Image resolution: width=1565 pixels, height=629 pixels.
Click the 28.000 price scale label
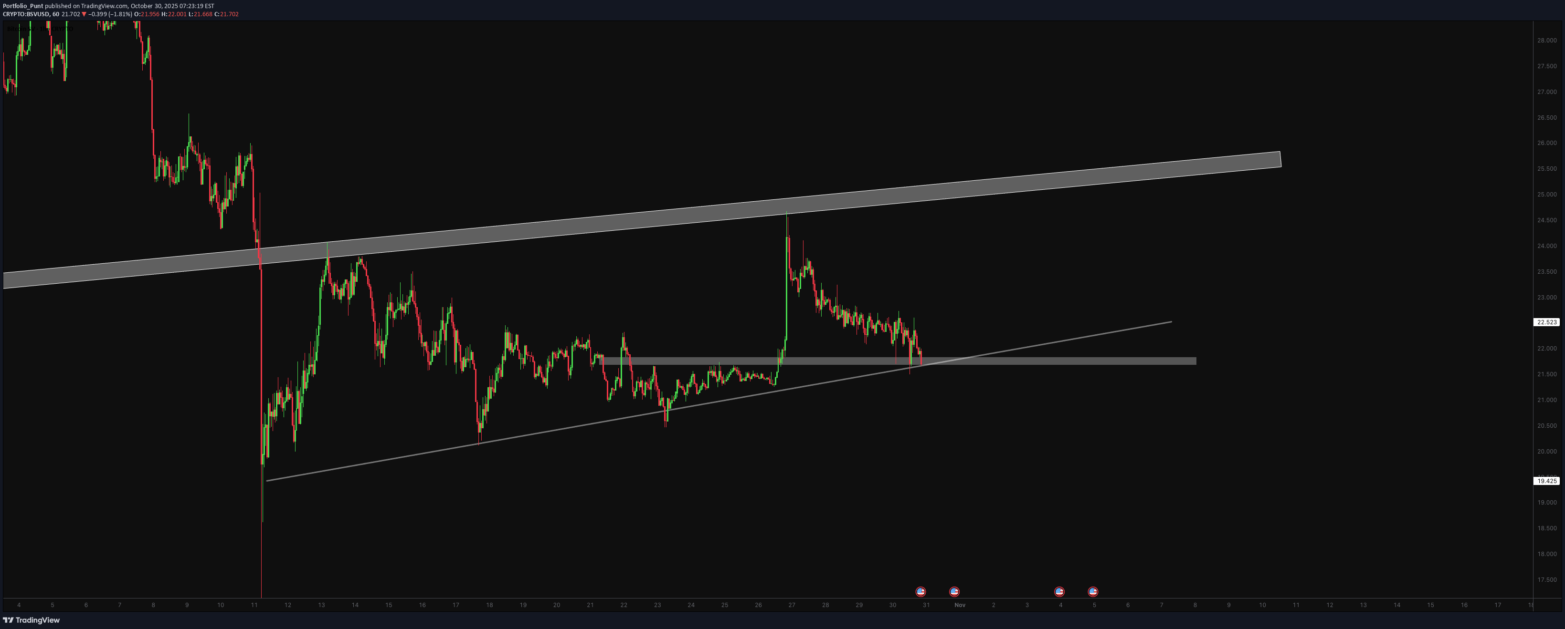[x=1546, y=41]
